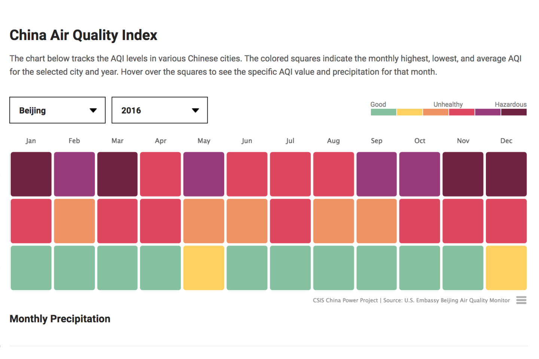Click the purple legend swatch

click(488, 112)
